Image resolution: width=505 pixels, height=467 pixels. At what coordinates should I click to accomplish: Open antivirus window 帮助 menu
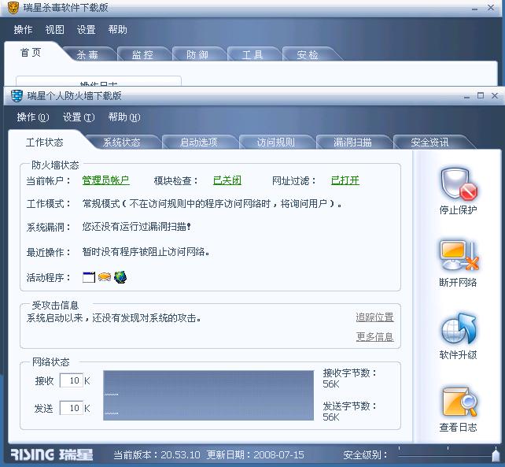pyautogui.click(x=117, y=30)
